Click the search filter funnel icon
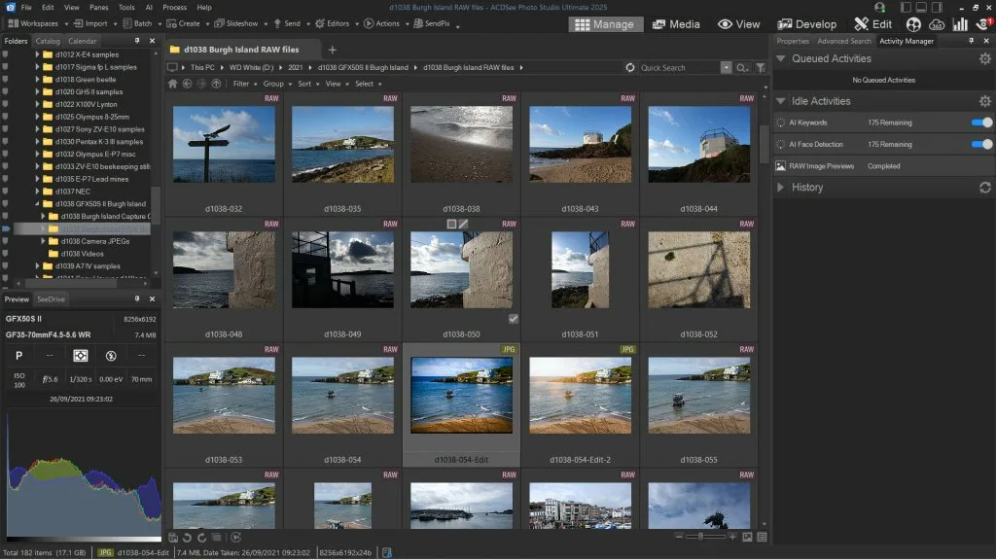This screenshot has width=996, height=560. (x=761, y=68)
